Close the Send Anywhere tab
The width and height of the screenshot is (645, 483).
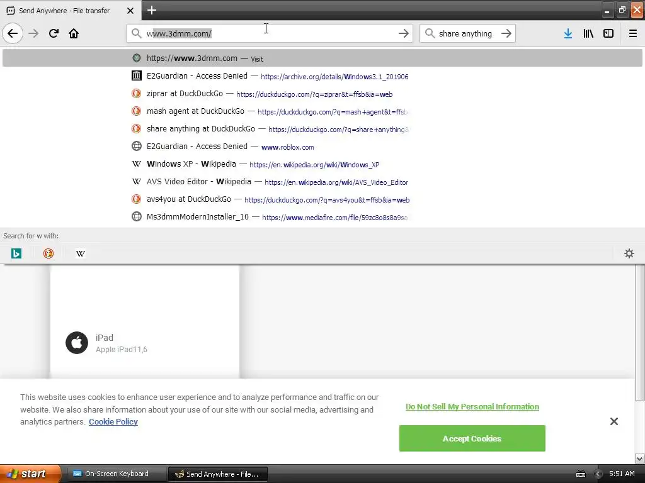click(130, 11)
